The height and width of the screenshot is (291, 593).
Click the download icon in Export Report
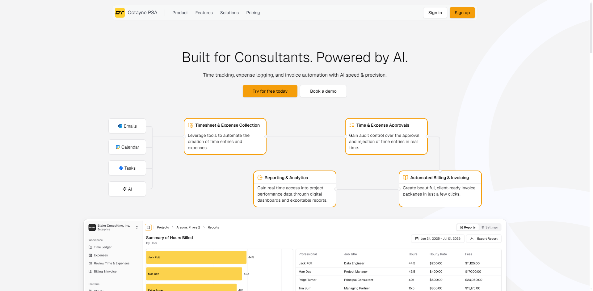click(x=472, y=239)
